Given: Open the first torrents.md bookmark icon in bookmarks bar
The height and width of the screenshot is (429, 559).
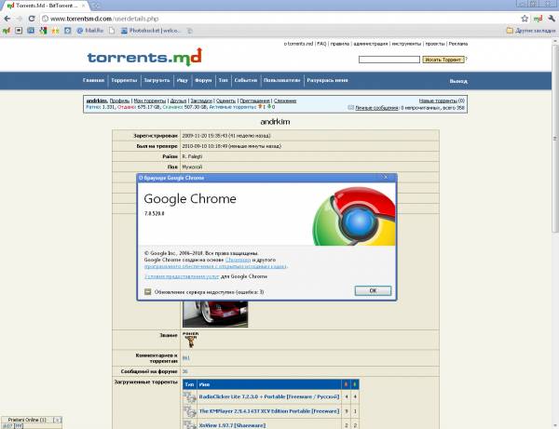Looking at the screenshot, I should [7, 31].
